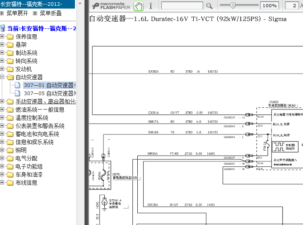This screenshot has height=225, width=303.
Task: Click the magnifier search icon
Action: pos(209,6)
